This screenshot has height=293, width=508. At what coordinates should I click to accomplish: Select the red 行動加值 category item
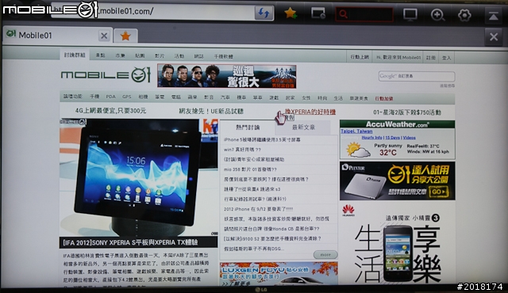pyautogui.click(x=384, y=98)
